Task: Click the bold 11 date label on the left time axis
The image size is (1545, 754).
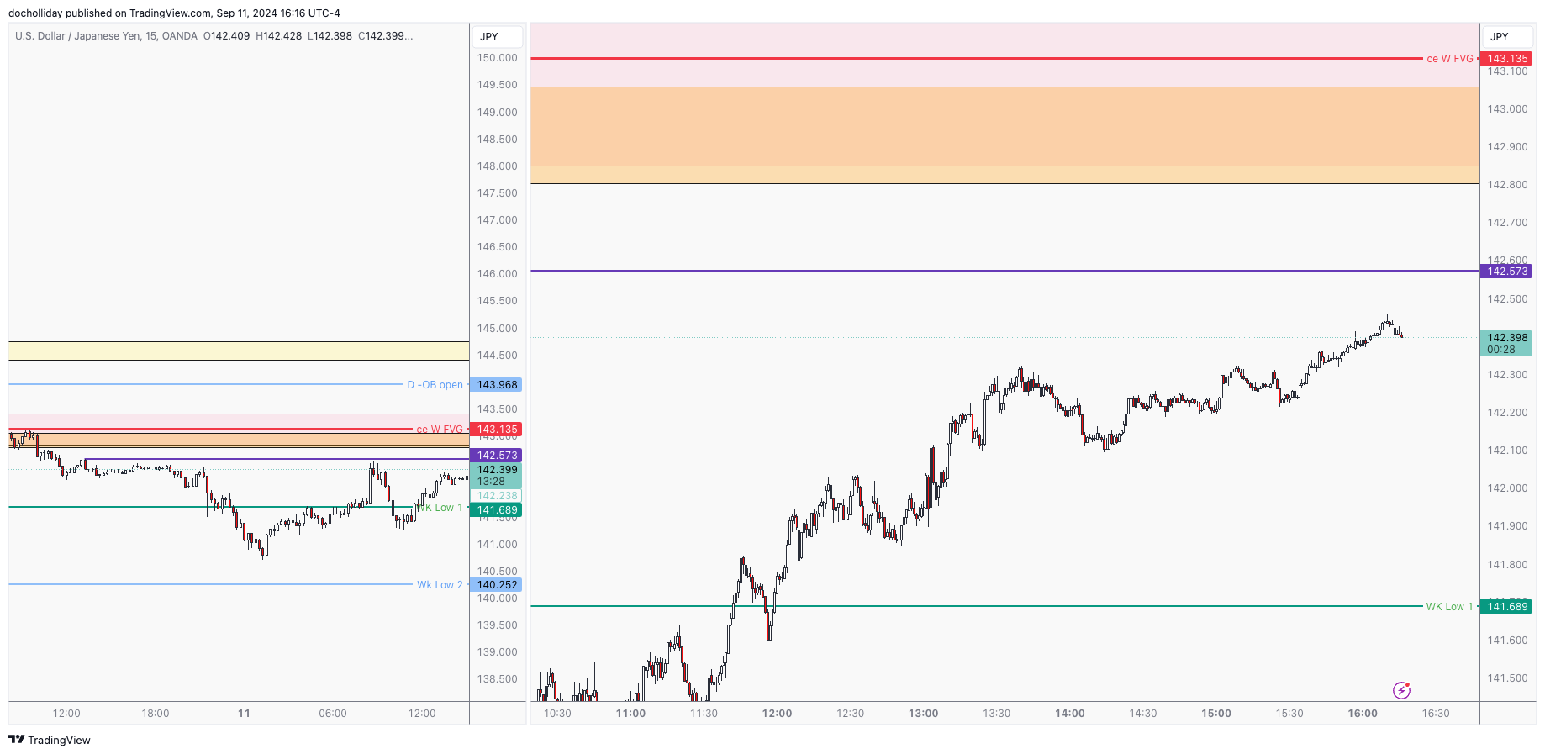Action: pyautogui.click(x=244, y=714)
